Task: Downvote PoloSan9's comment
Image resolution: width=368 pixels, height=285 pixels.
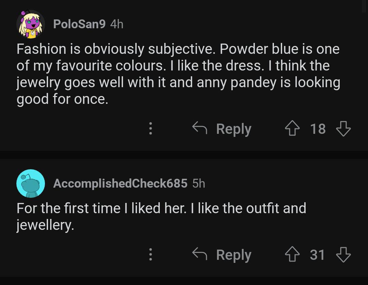Action: click(343, 129)
